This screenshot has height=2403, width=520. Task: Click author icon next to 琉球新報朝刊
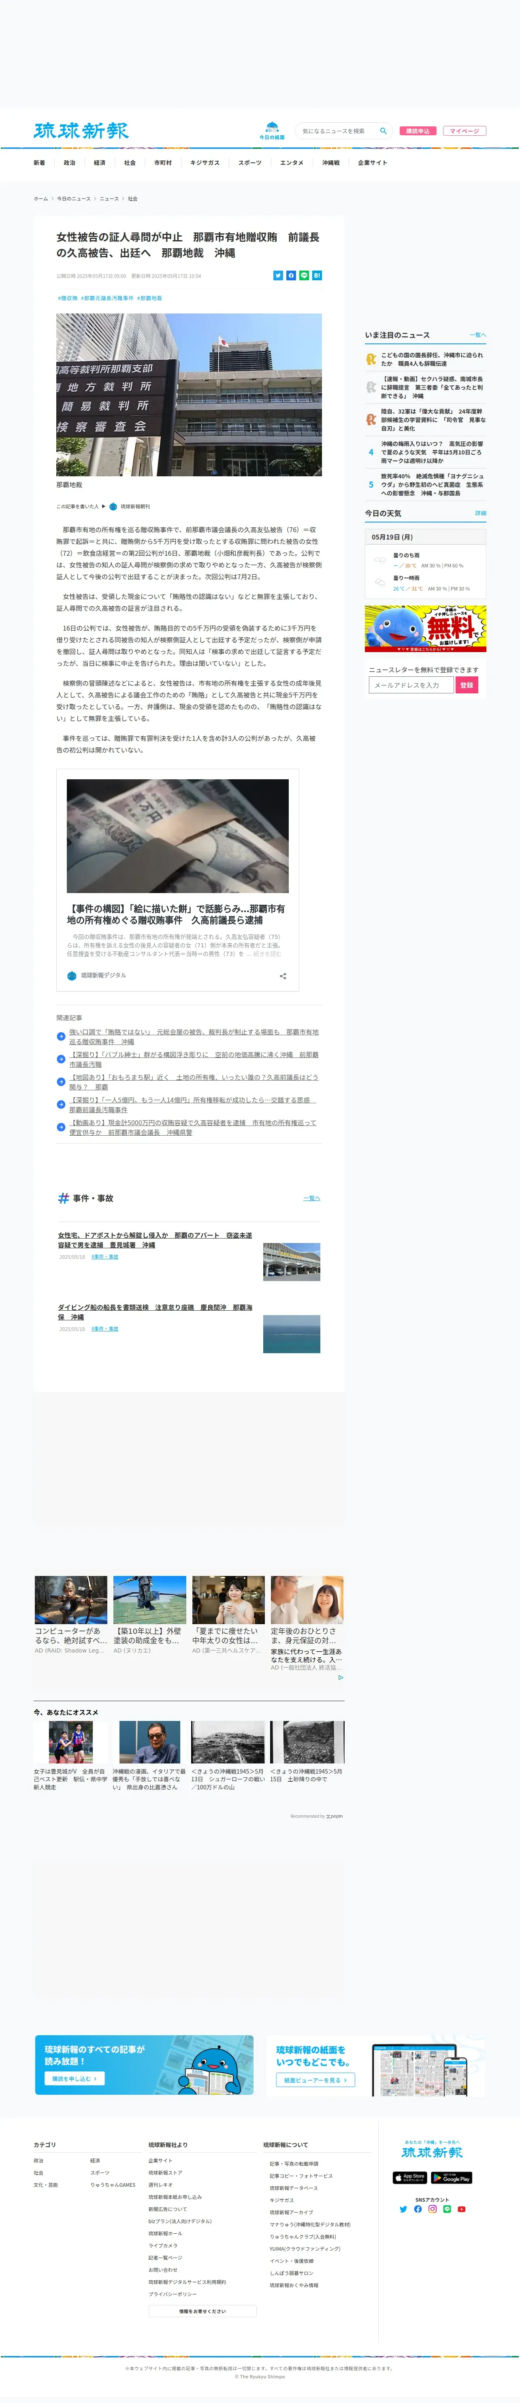[x=113, y=507]
